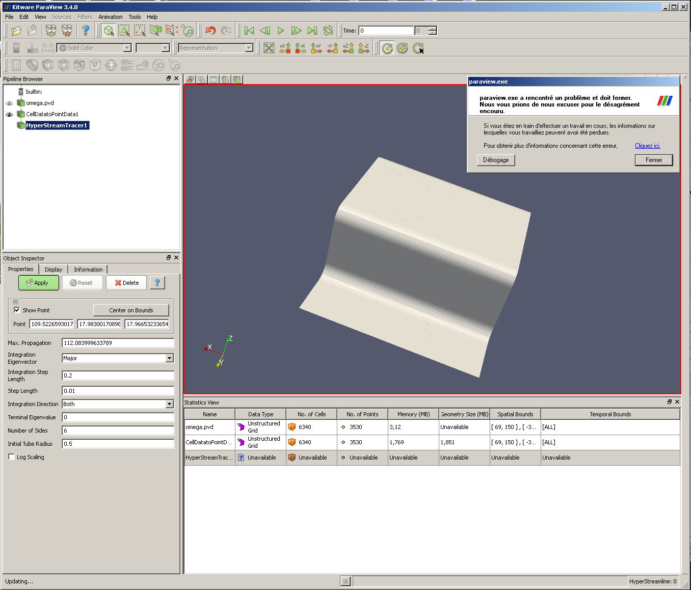Viewport: 691px width, 590px height.
Task: Toggle visibility eye for omega.pvd
Action: click(9, 103)
